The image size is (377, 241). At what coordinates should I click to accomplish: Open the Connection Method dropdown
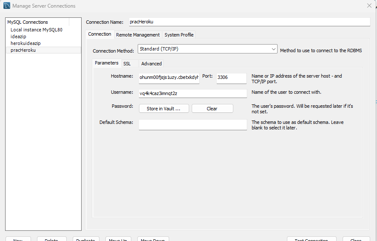[x=207, y=49]
